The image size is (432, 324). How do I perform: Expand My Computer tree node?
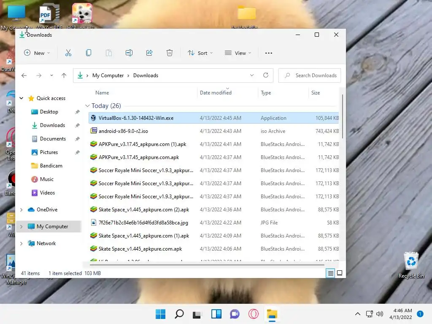(x=21, y=227)
